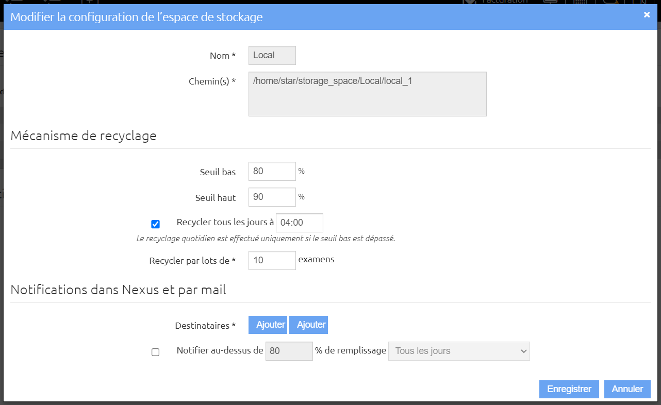The width and height of the screenshot is (661, 405).
Task: Select the Seuil haut percentage field
Action: point(272,197)
